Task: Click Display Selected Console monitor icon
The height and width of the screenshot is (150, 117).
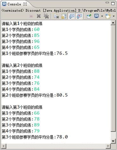Action: 96,16
